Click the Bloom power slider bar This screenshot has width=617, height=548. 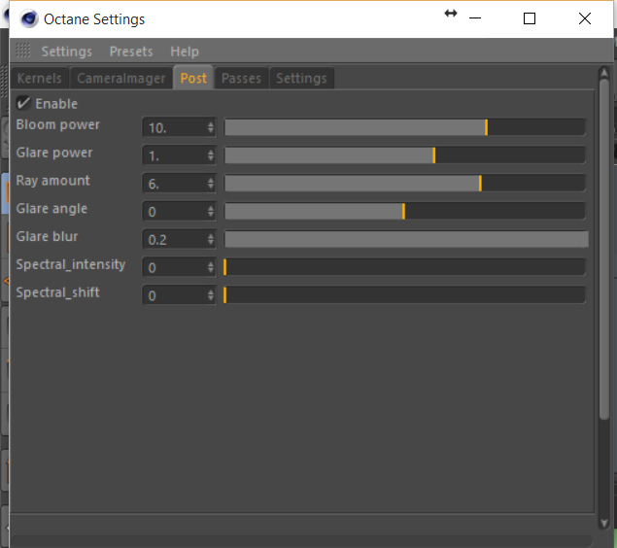click(405, 127)
